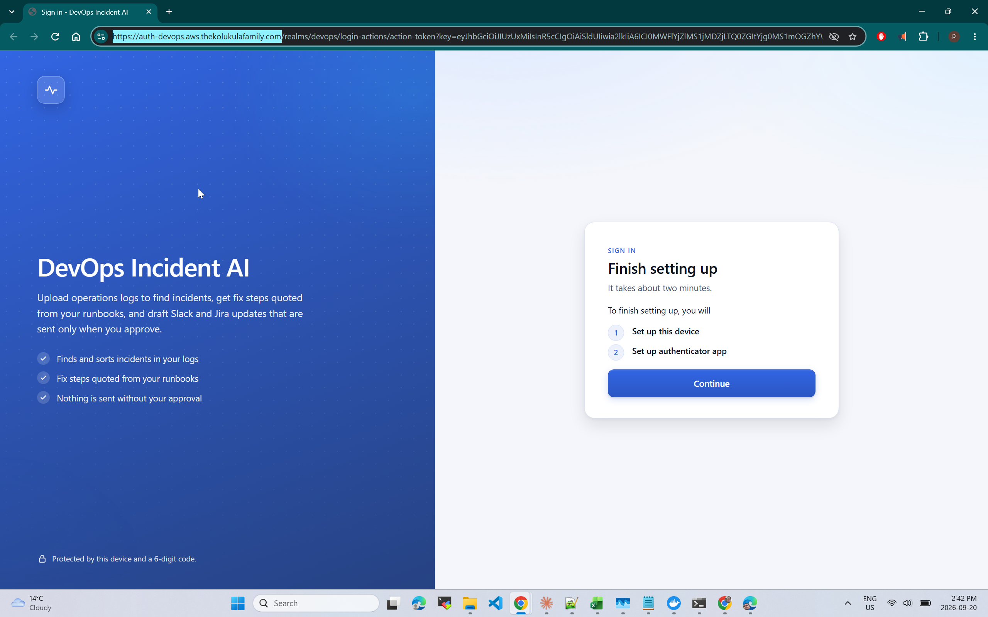The width and height of the screenshot is (988, 617).
Task: Show hidden system tray icons chevron
Action: (x=848, y=603)
